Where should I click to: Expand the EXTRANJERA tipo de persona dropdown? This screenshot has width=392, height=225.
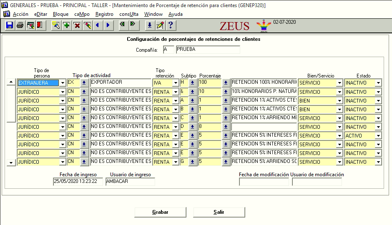pos(62,83)
